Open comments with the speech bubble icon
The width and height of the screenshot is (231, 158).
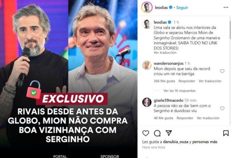[157, 133]
